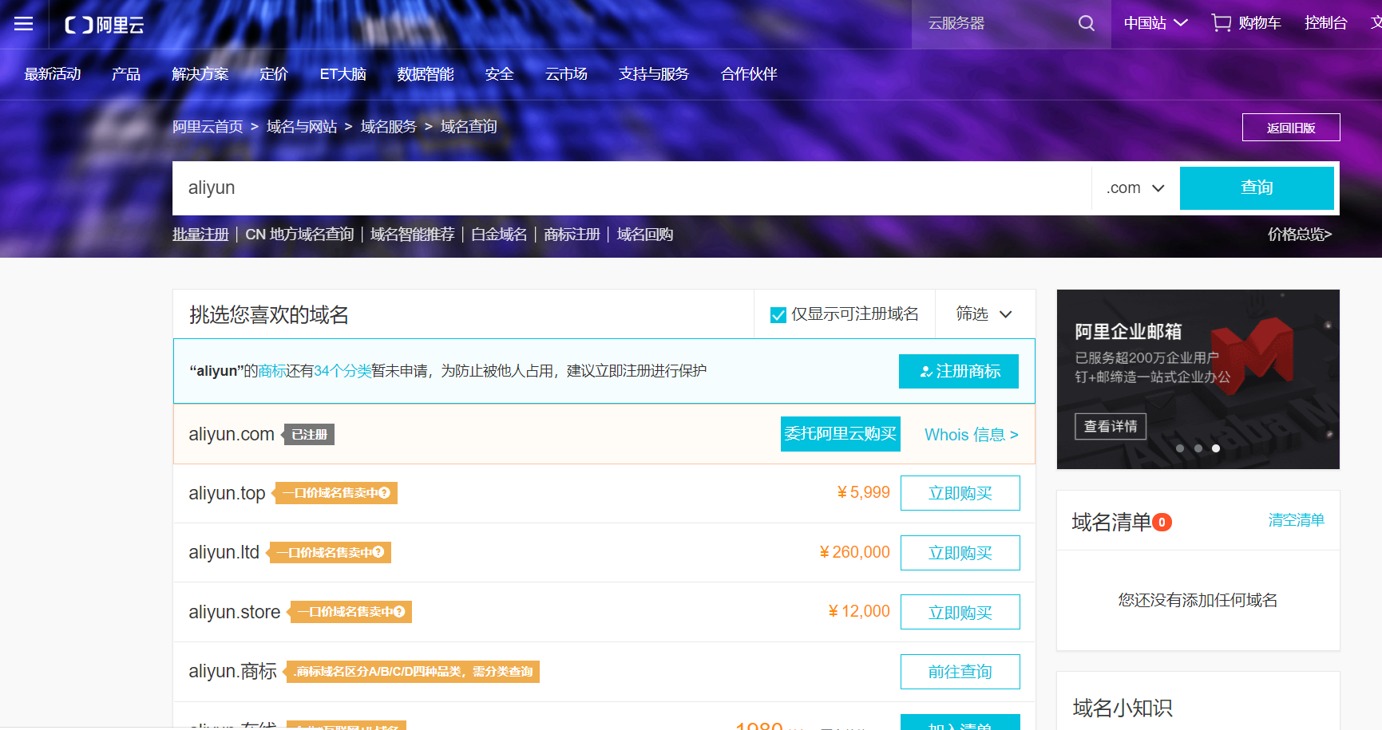Screen dimensions: 1382x730
Task: Click the top search magnifier icon
Action: [1086, 24]
